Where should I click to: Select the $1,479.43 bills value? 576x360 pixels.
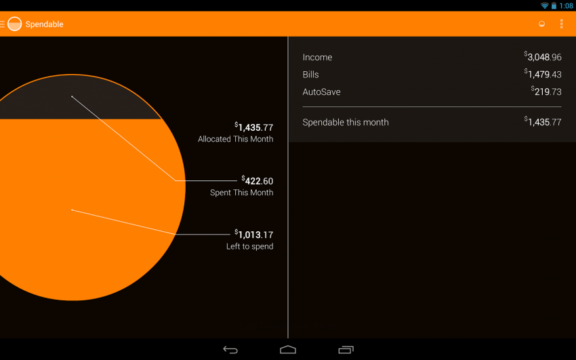[543, 74]
